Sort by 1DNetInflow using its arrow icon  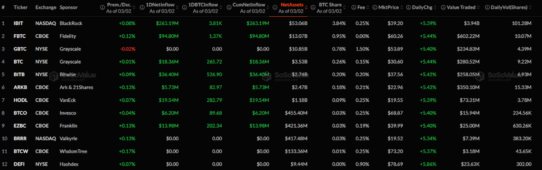178,7
